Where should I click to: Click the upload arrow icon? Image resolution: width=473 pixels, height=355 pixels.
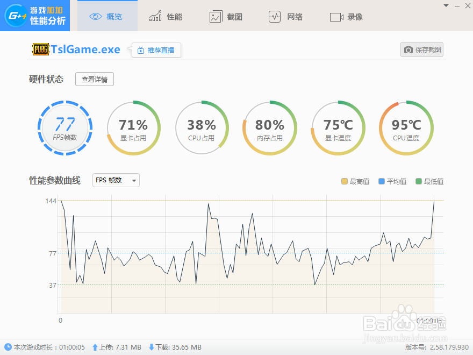tap(95, 347)
